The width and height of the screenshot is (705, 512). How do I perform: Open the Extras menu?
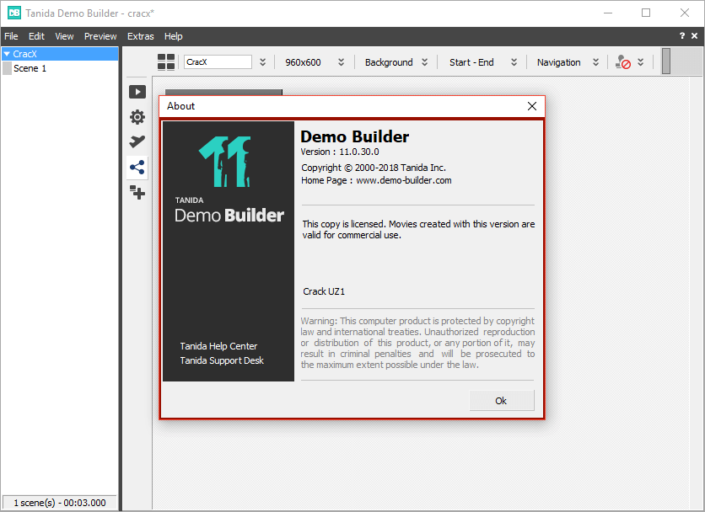[x=140, y=36]
